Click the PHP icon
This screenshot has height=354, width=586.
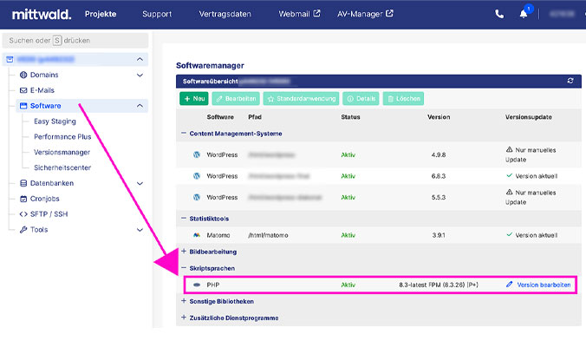[197, 285]
